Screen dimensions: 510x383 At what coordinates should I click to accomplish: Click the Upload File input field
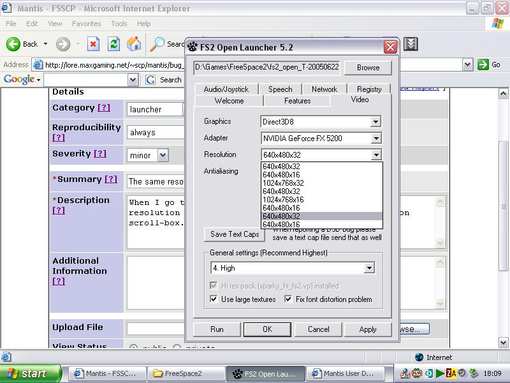point(156,329)
